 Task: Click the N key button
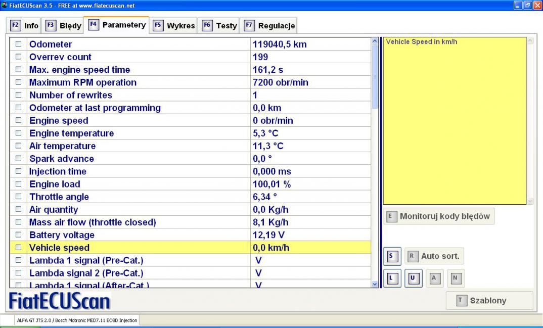[456, 278]
